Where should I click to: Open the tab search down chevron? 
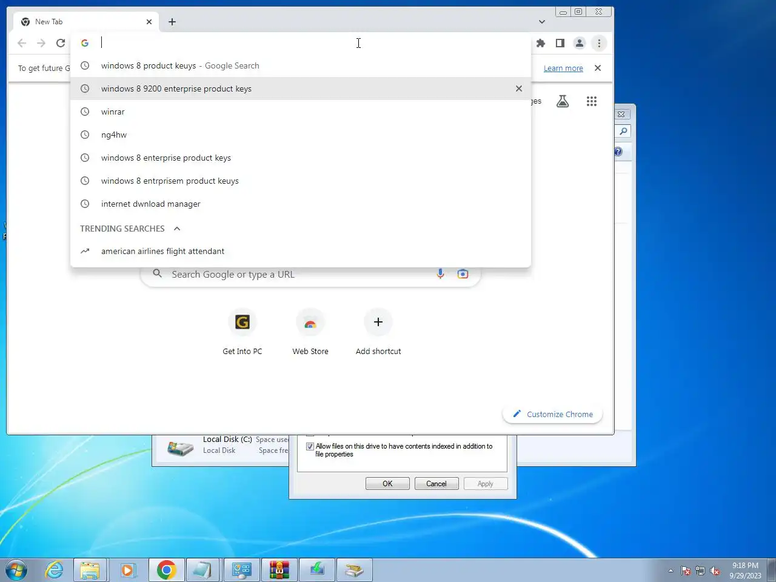[542, 22]
